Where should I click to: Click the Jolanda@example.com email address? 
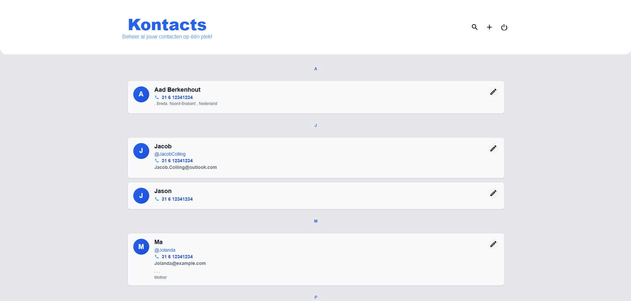[x=180, y=263]
